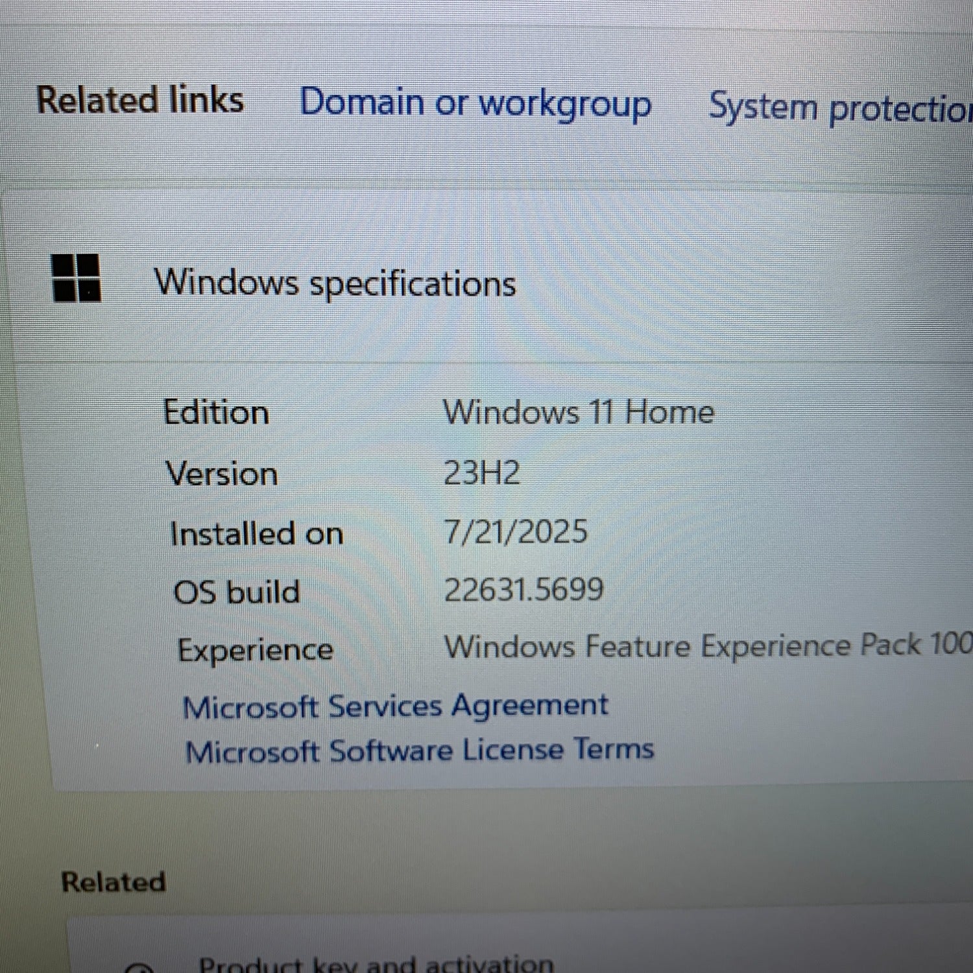Image resolution: width=973 pixels, height=973 pixels.
Task: Open the System protection link
Action: (x=841, y=107)
